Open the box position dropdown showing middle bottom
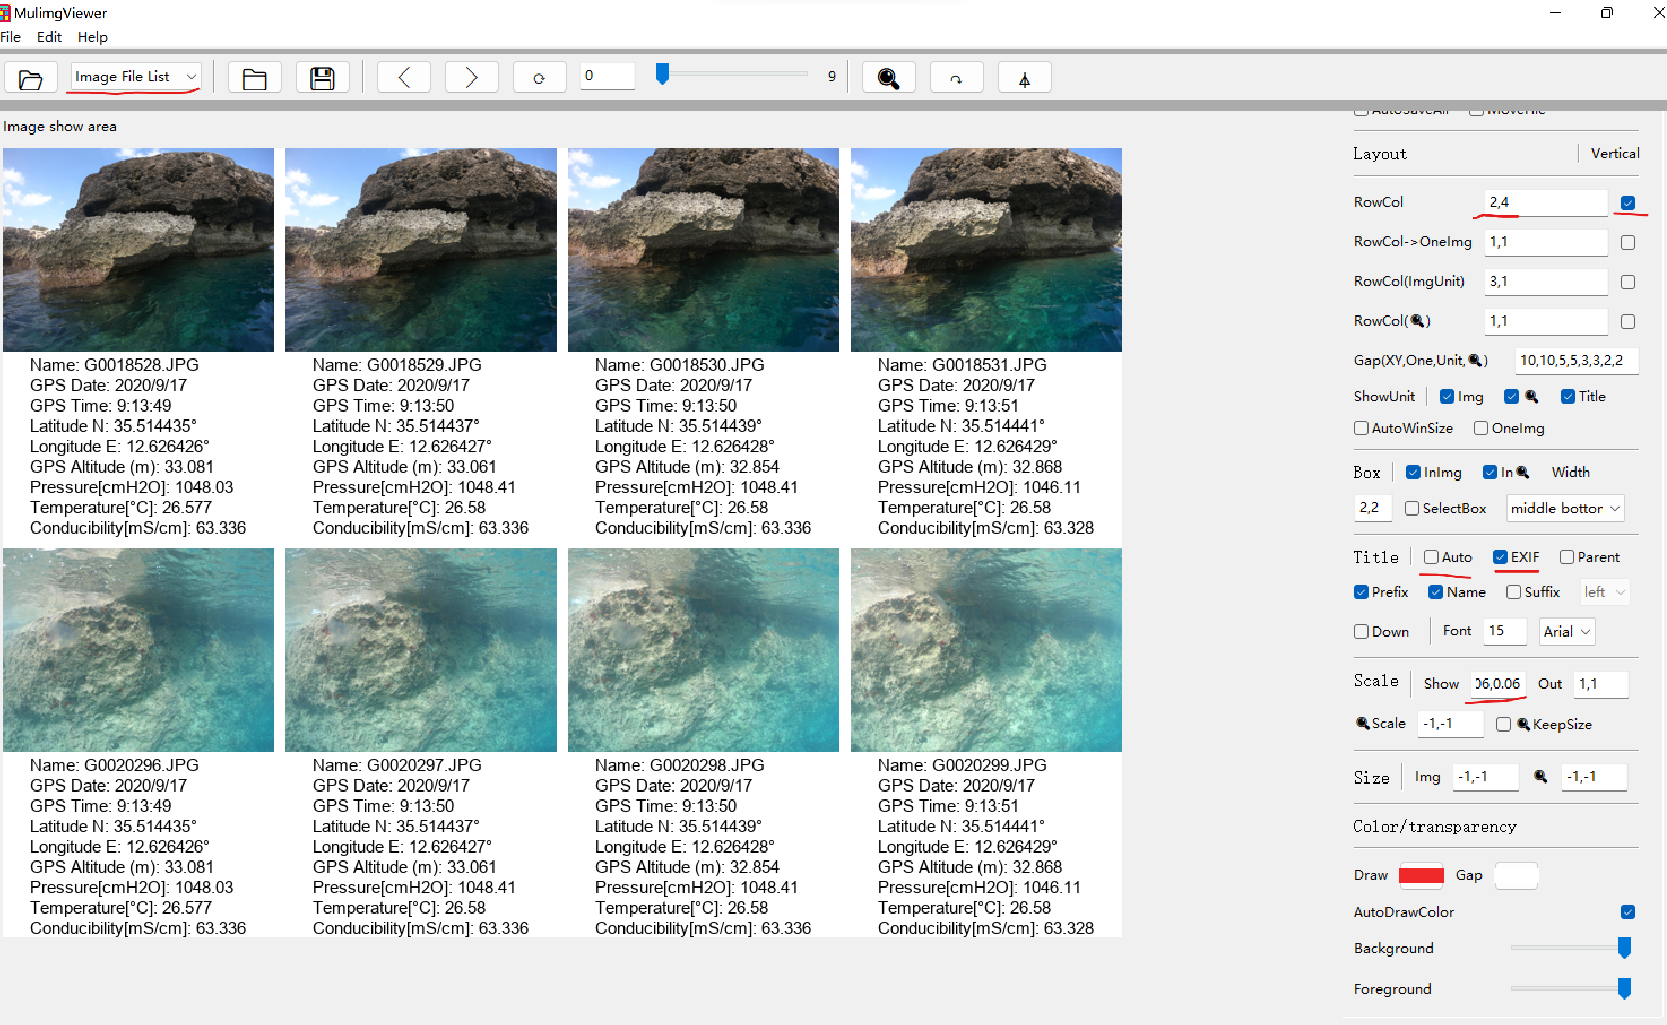Screen dimensions: 1667x1025 tap(1564, 508)
